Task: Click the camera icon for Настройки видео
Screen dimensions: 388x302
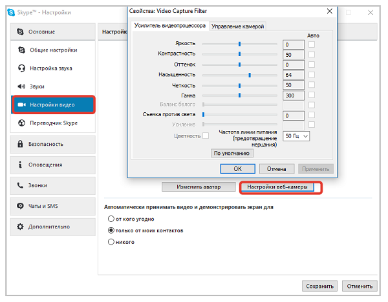Action: point(21,104)
